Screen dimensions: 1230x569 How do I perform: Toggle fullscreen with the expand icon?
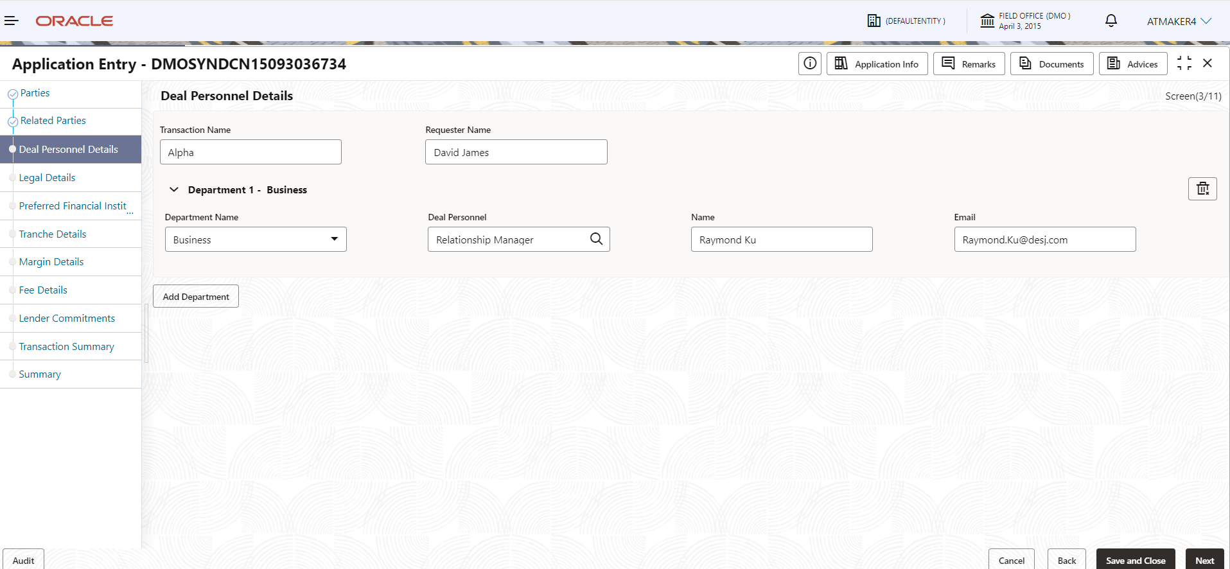pos(1184,63)
